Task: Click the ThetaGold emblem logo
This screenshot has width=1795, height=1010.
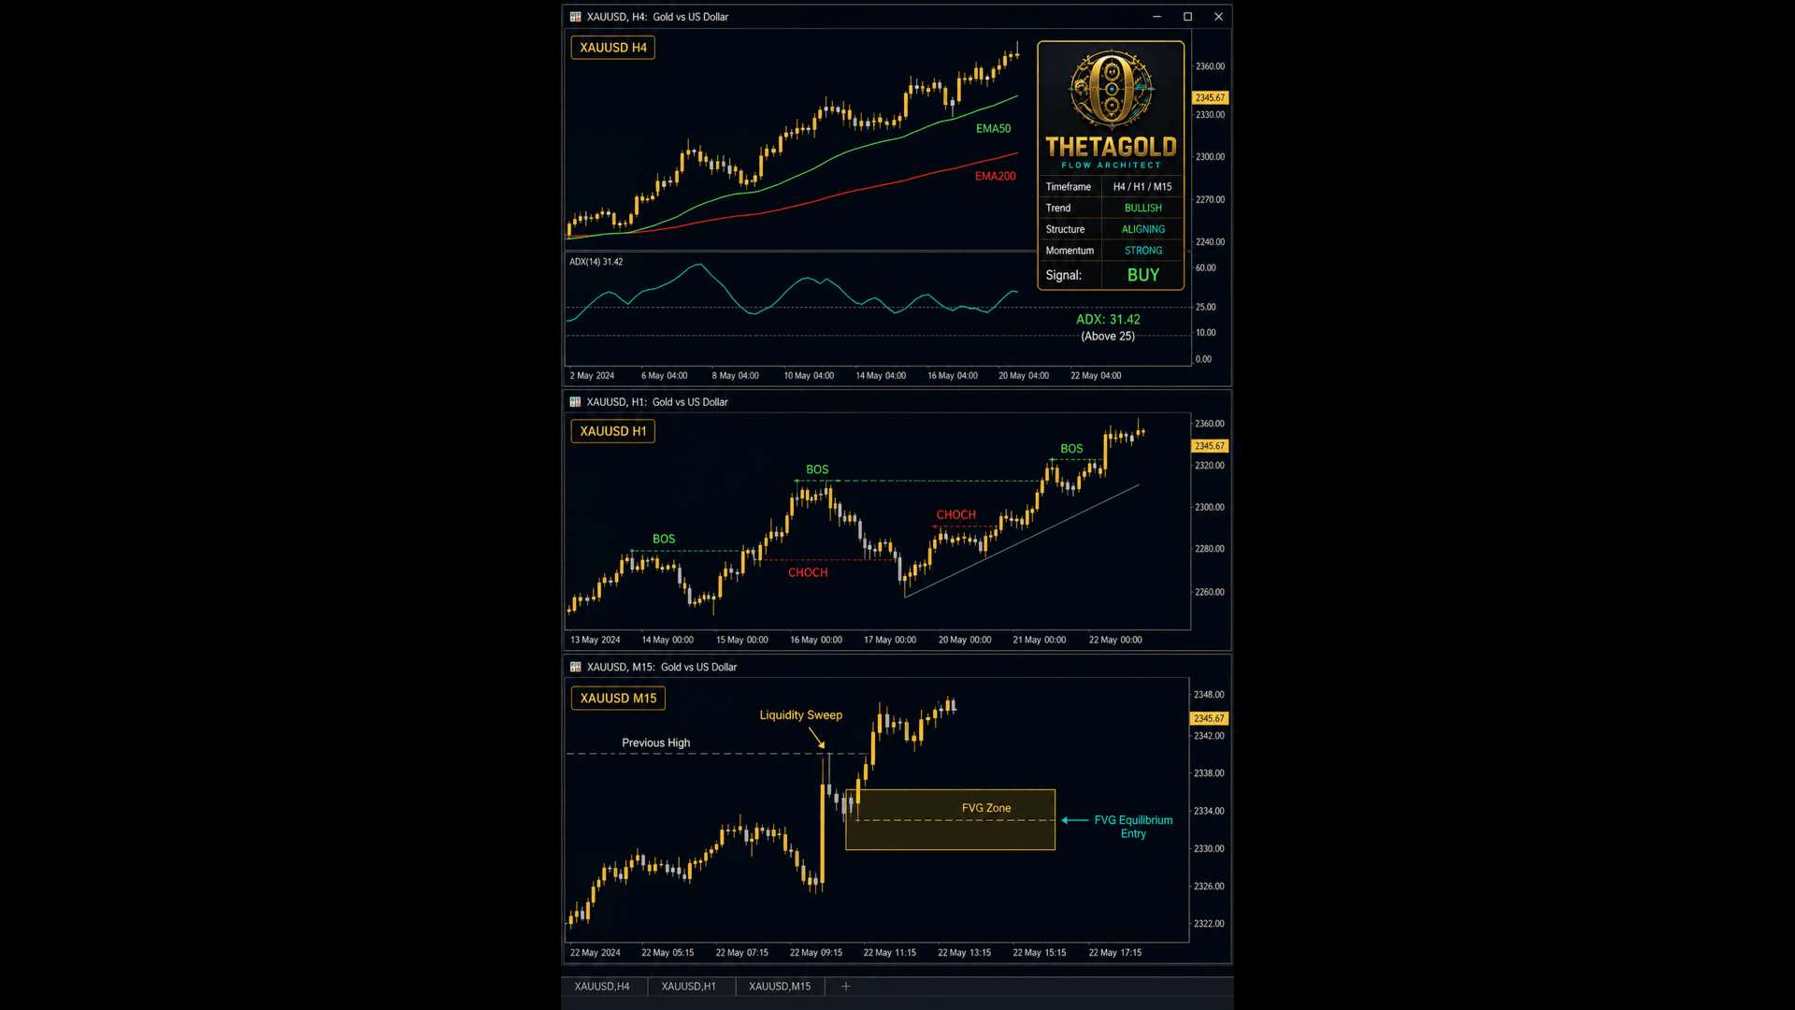Action: click(1111, 90)
